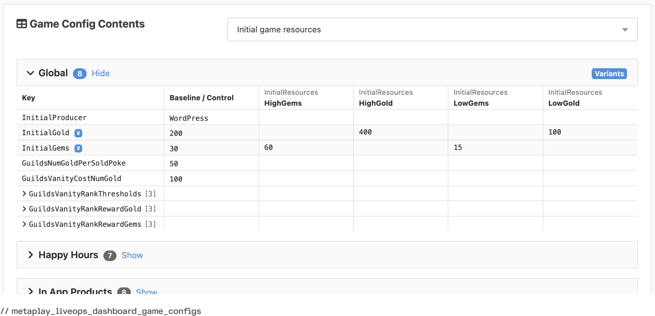Select the Baseline / Control column header
Screen dimensions: 655x316
[x=201, y=98]
